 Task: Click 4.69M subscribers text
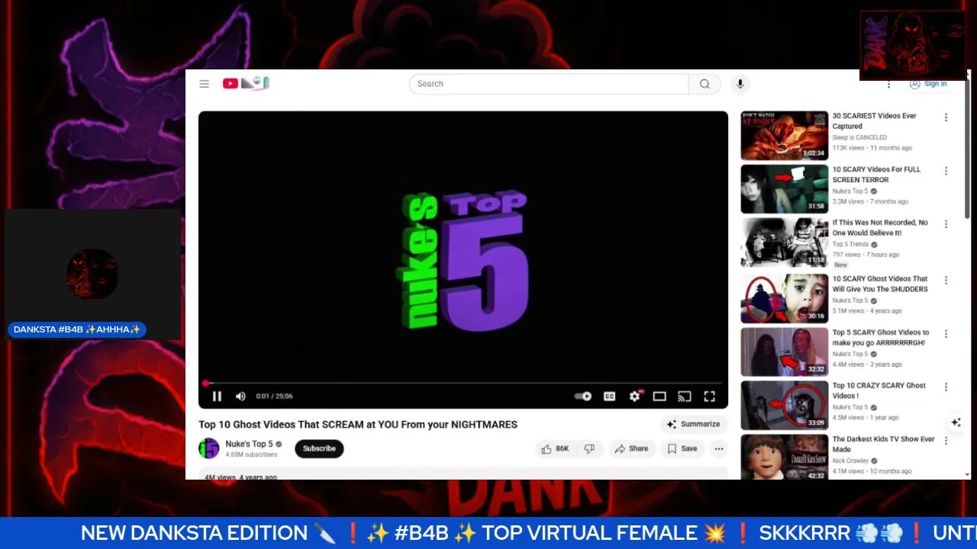[251, 455]
